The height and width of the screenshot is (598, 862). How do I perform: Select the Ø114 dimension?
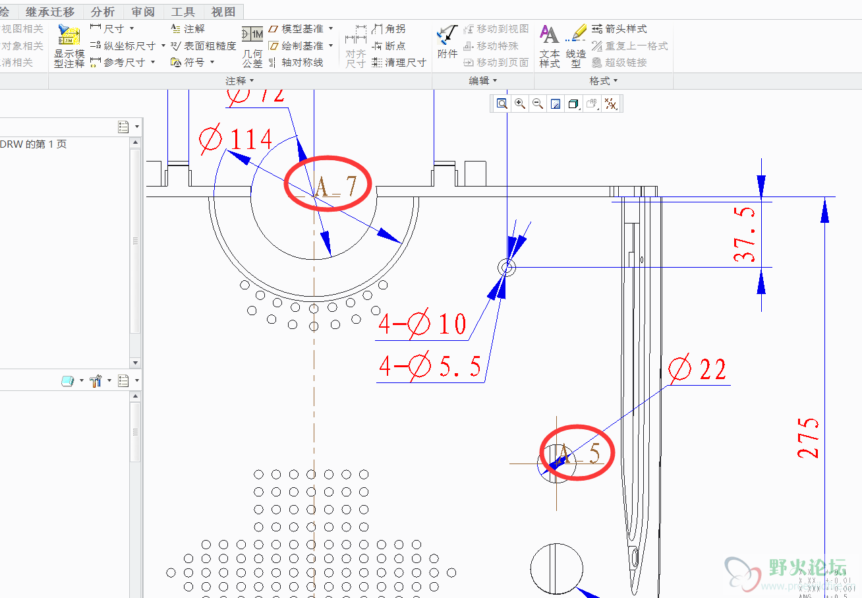(235, 139)
